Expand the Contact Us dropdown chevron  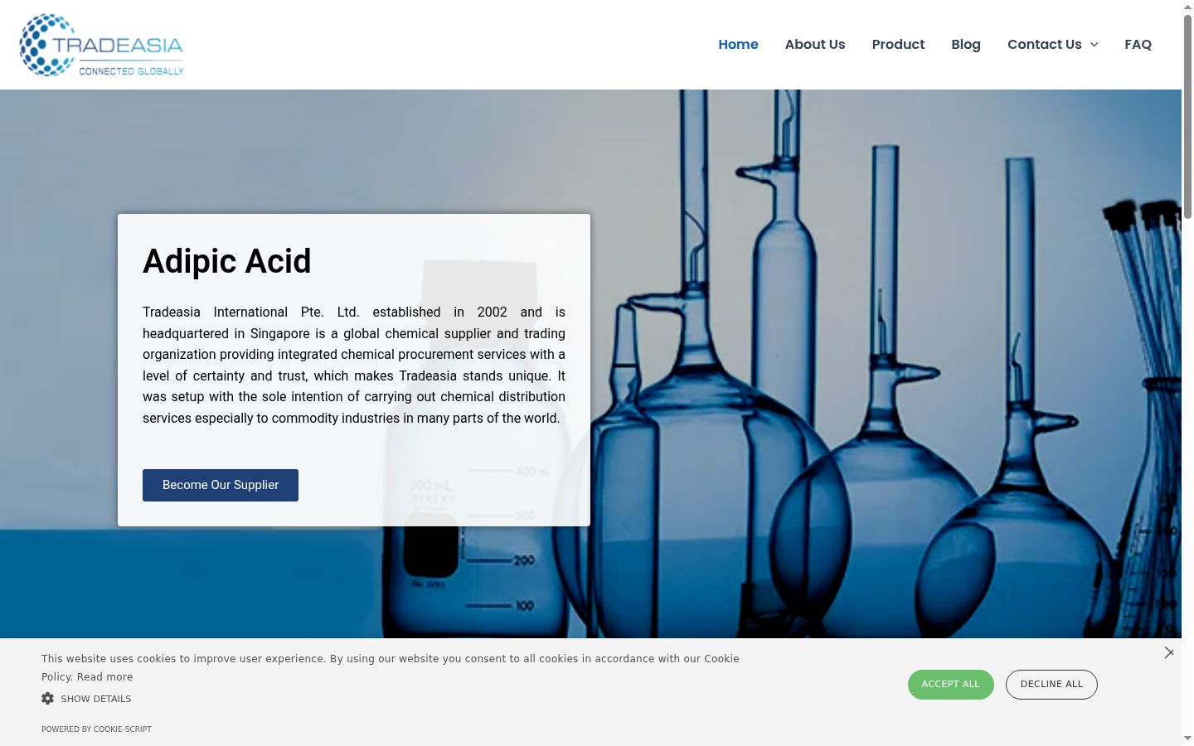(1094, 45)
